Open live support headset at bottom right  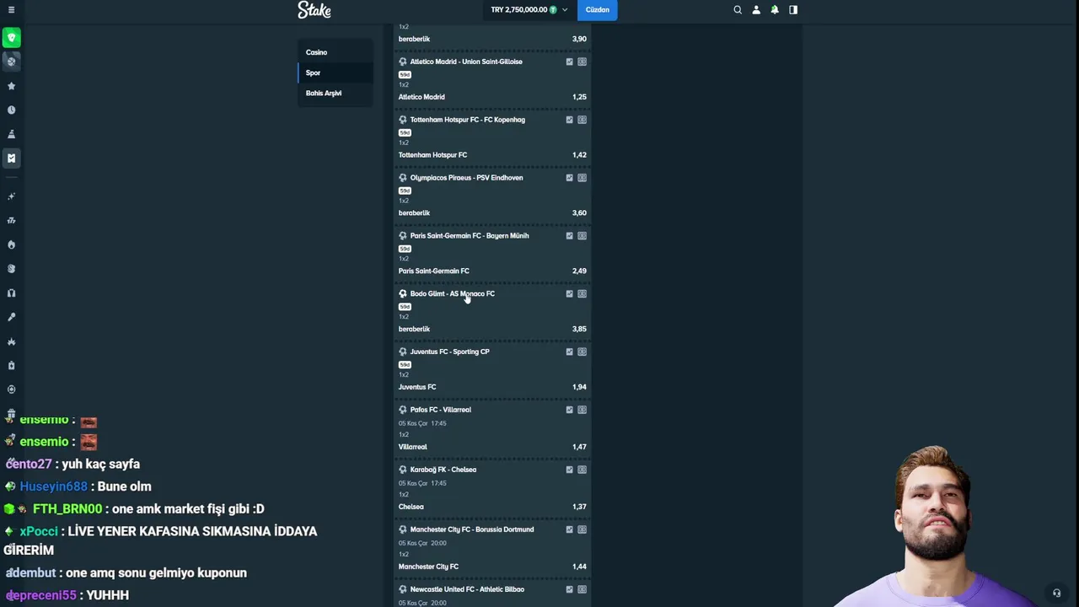click(x=1056, y=593)
